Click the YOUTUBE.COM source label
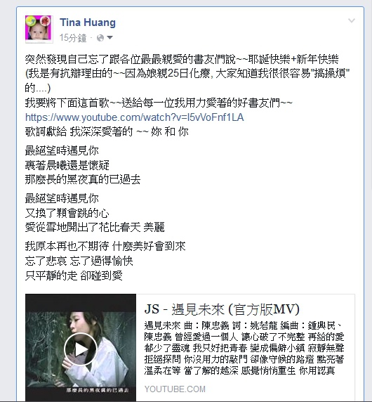Image resolution: width=372 pixels, height=402 pixels. coord(175,389)
